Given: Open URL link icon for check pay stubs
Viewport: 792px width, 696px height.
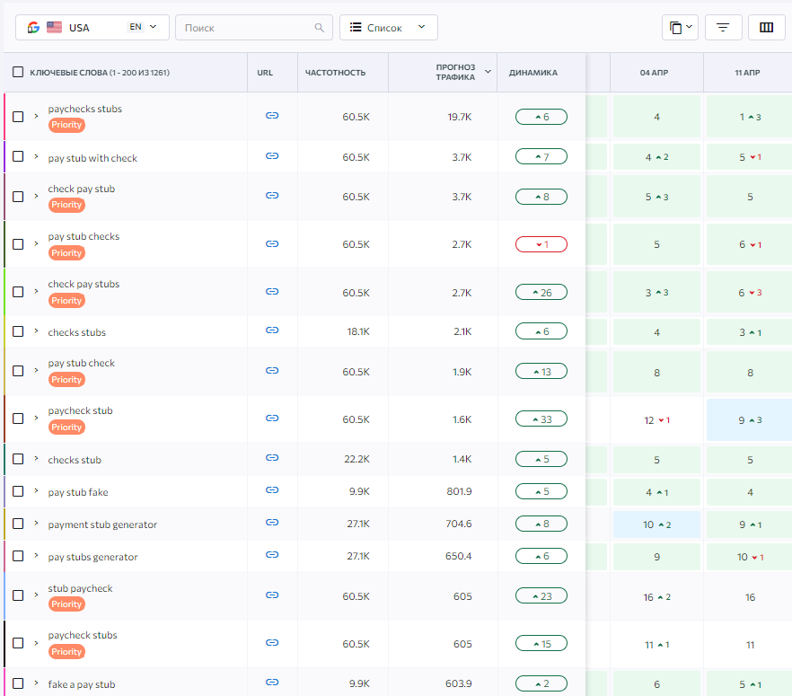Looking at the screenshot, I should [272, 292].
